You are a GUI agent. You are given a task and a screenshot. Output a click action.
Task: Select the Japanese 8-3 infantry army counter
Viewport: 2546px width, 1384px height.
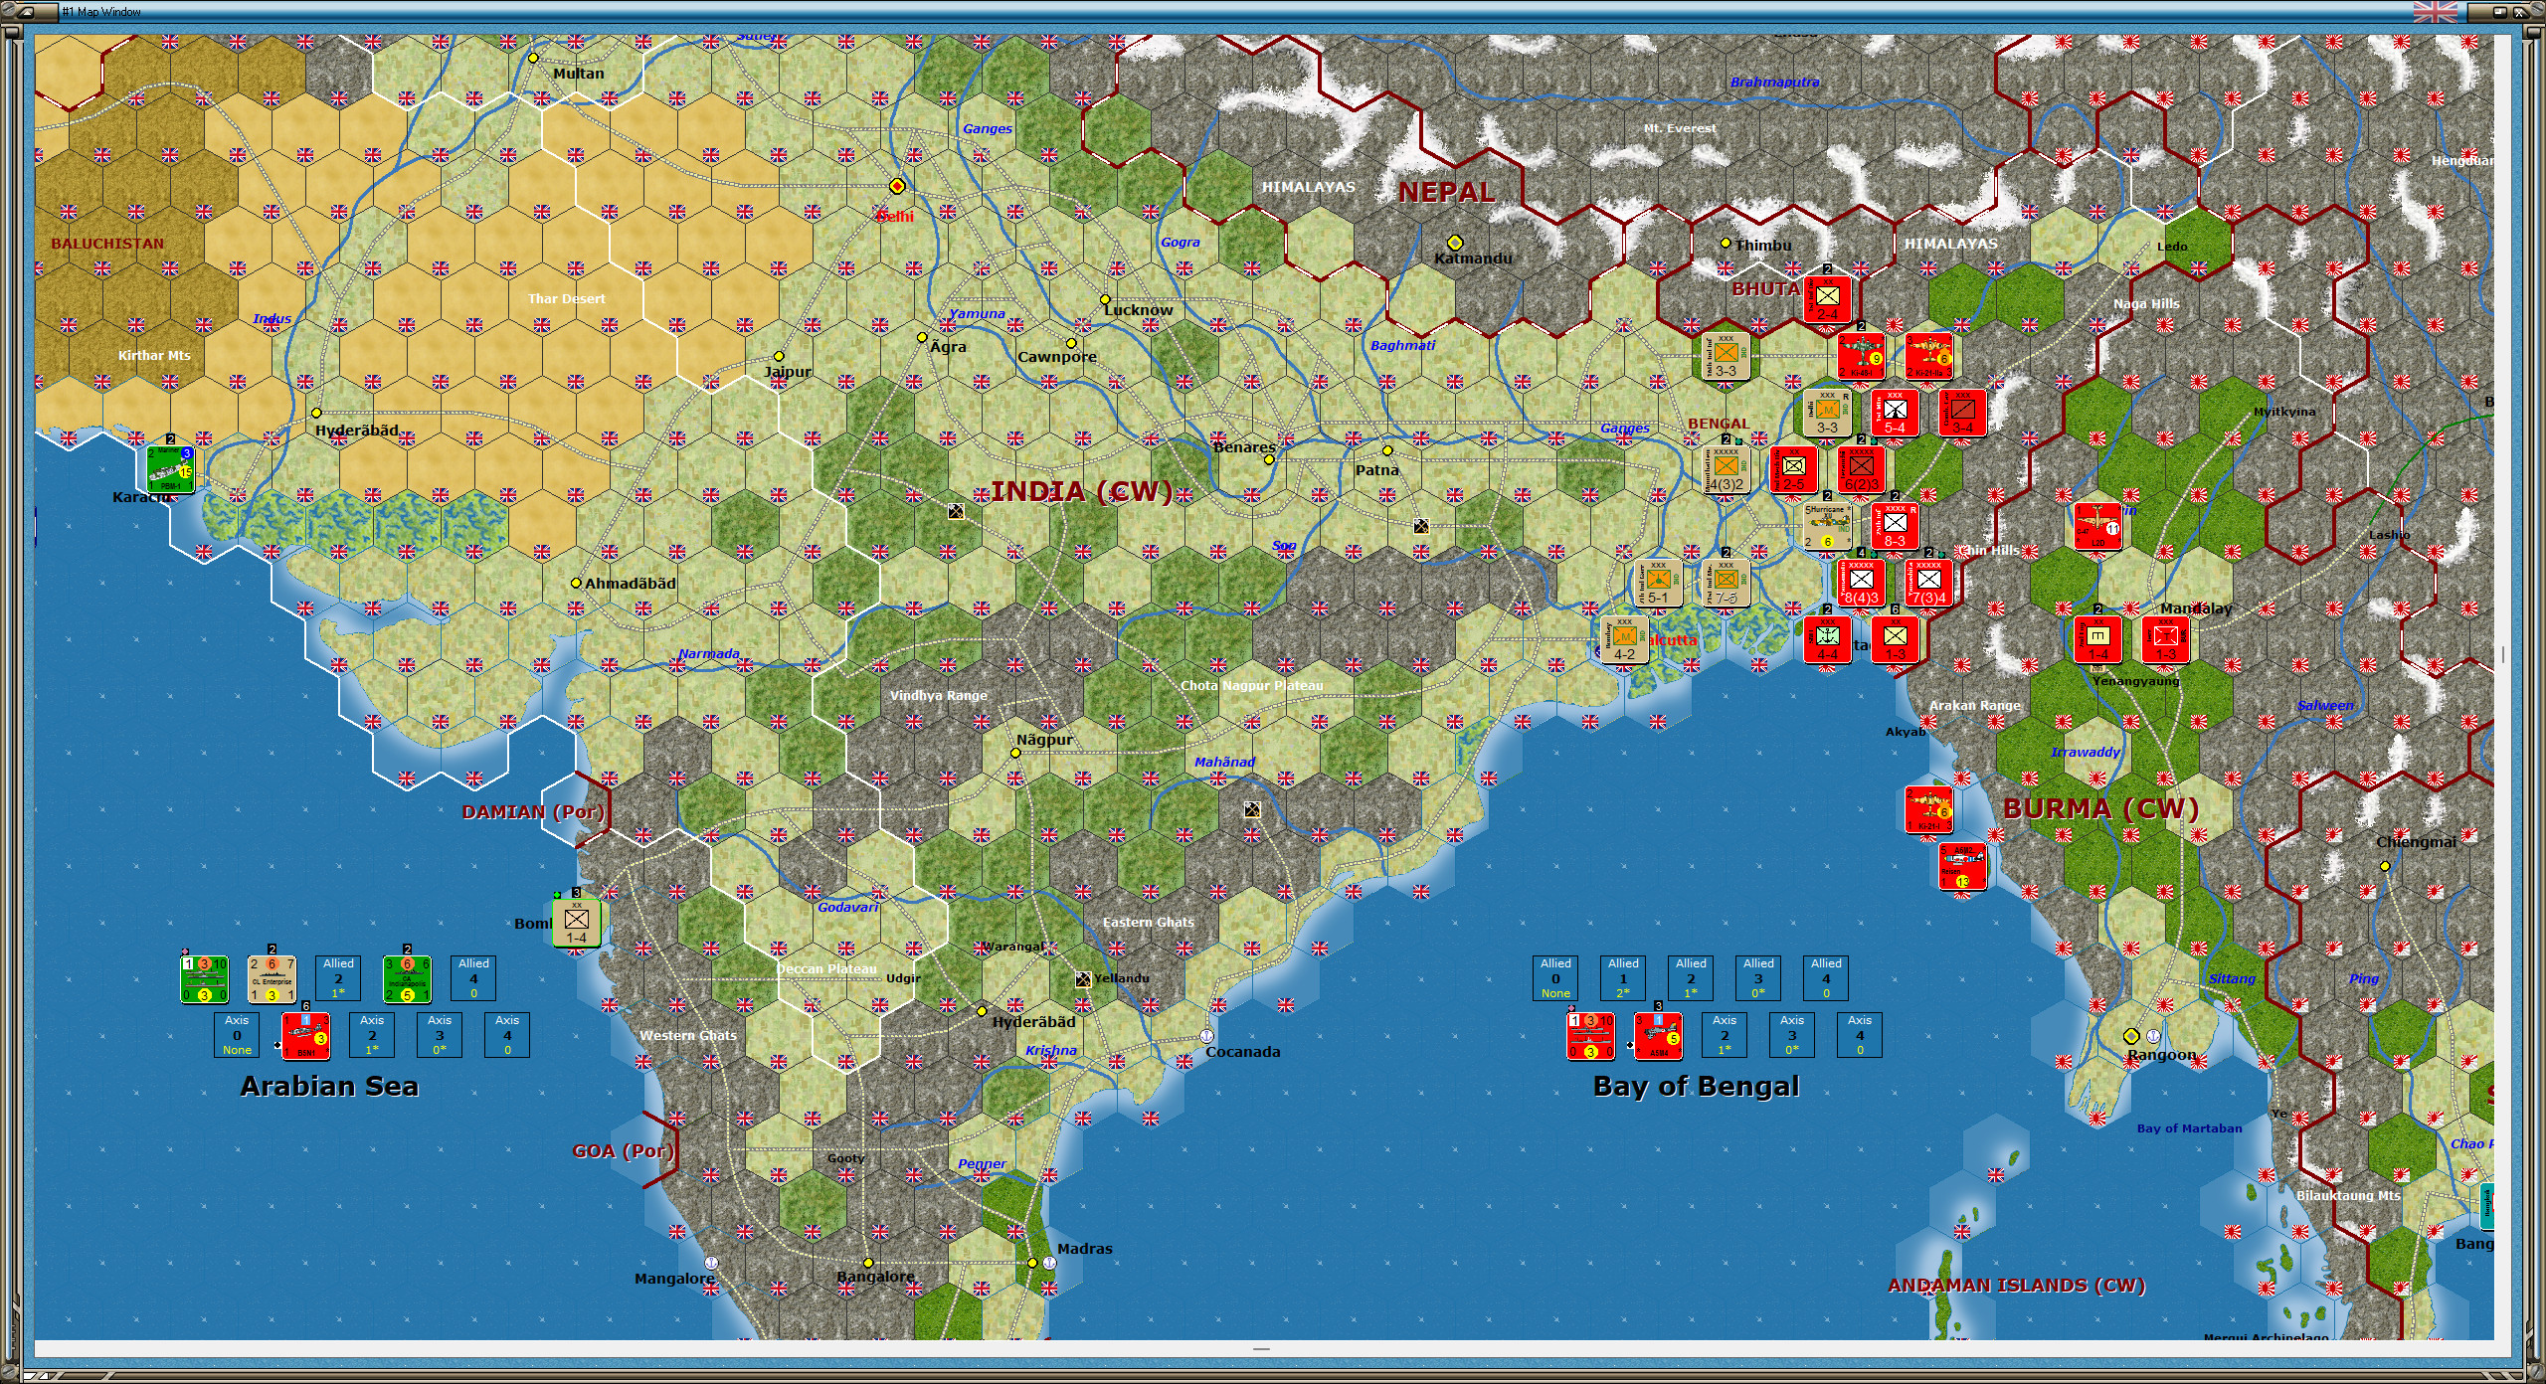[1895, 527]
